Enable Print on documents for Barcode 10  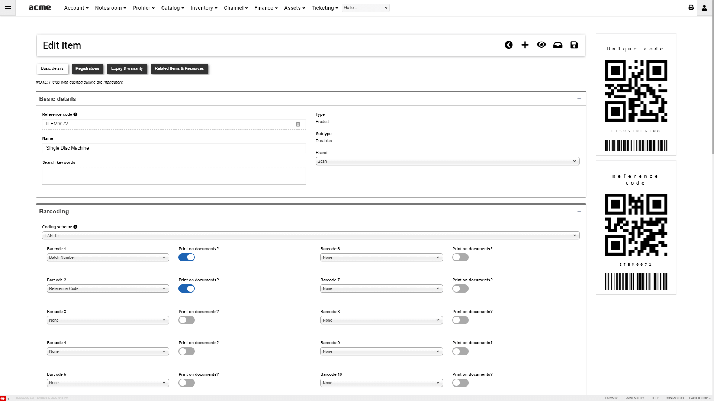(460, 383)
